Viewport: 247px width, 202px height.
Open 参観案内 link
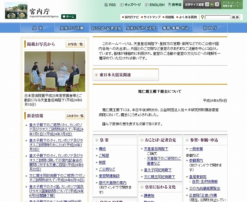196,160
